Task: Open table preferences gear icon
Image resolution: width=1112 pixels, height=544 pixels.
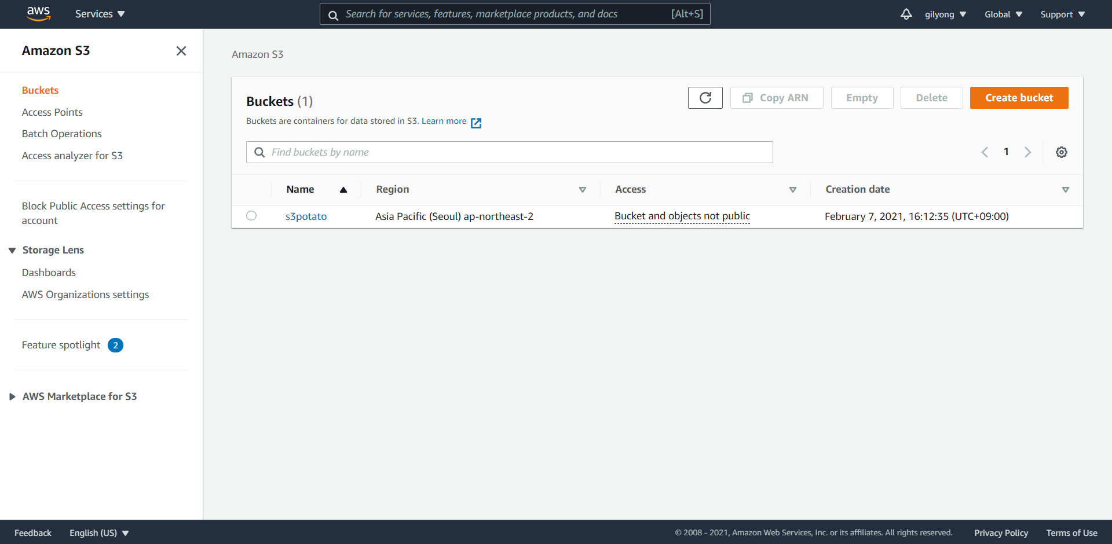Action: (x=1061, y=152)
